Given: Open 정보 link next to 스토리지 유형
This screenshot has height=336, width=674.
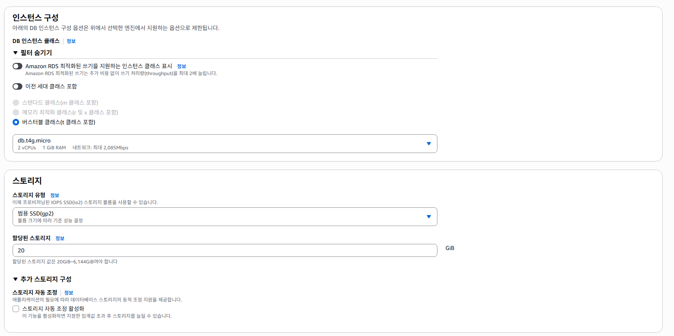Looking at the screenshot, I should pyautogui.click(x=54, y=195).
